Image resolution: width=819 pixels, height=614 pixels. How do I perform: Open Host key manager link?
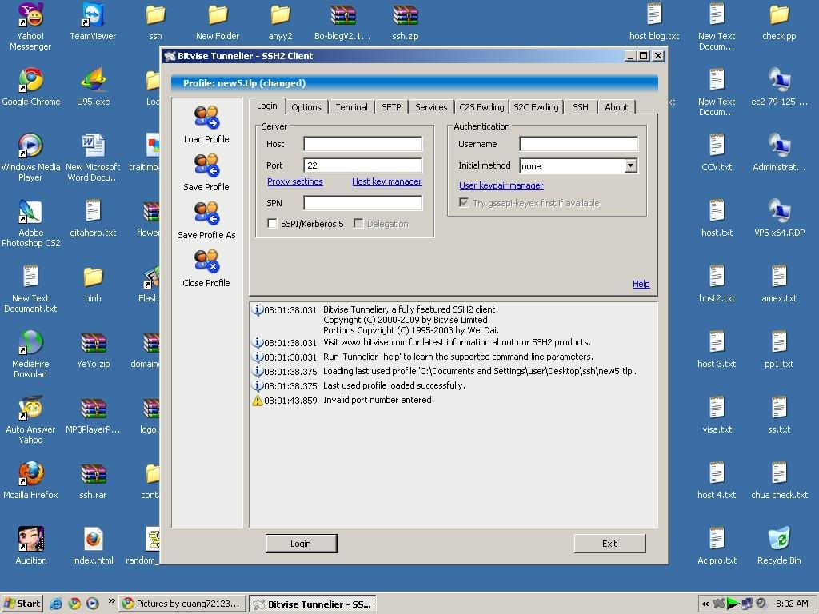pyautogui.click(x=386, y=181)
